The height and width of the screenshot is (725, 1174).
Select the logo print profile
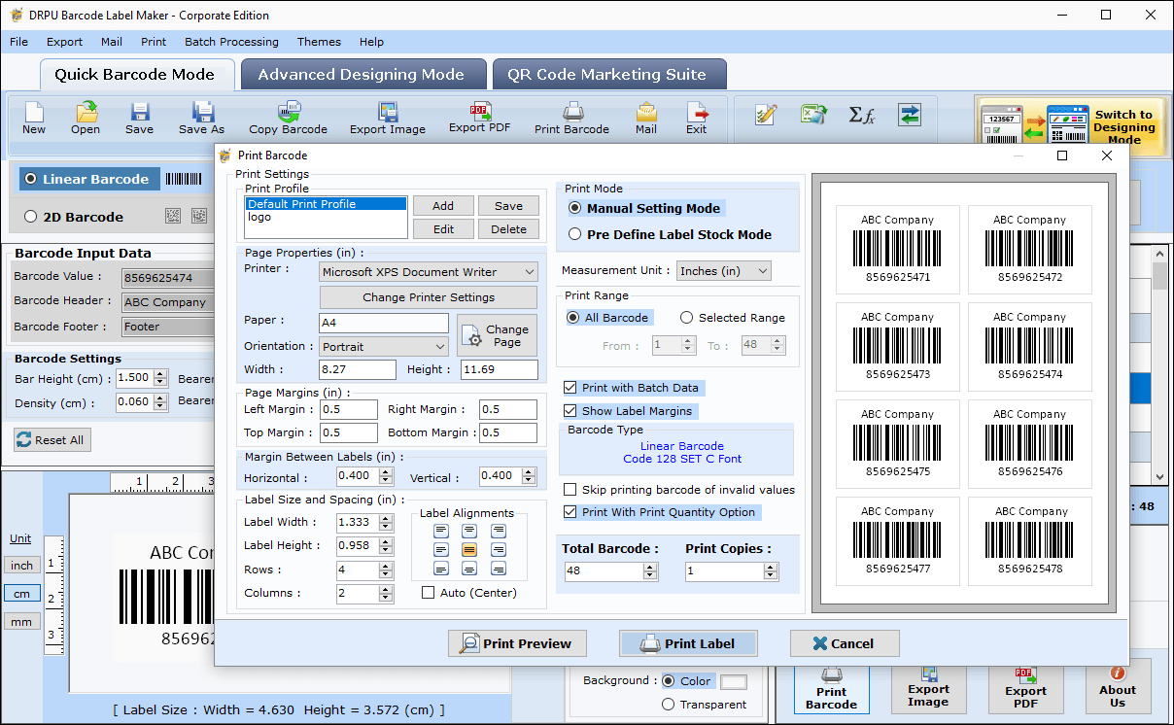point(326,217)
